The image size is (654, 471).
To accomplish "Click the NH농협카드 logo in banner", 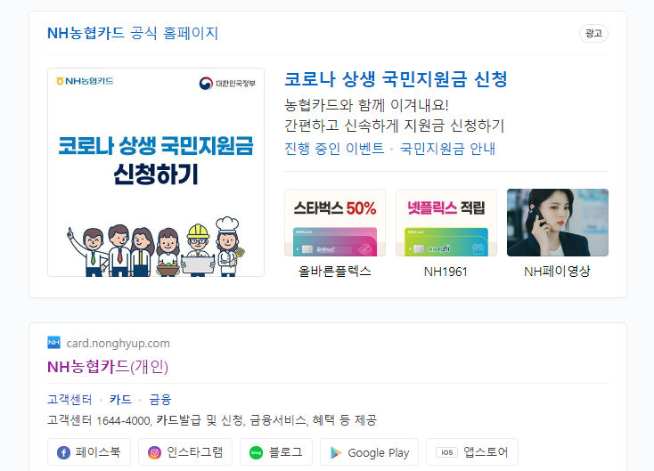I will click(85, 81).
